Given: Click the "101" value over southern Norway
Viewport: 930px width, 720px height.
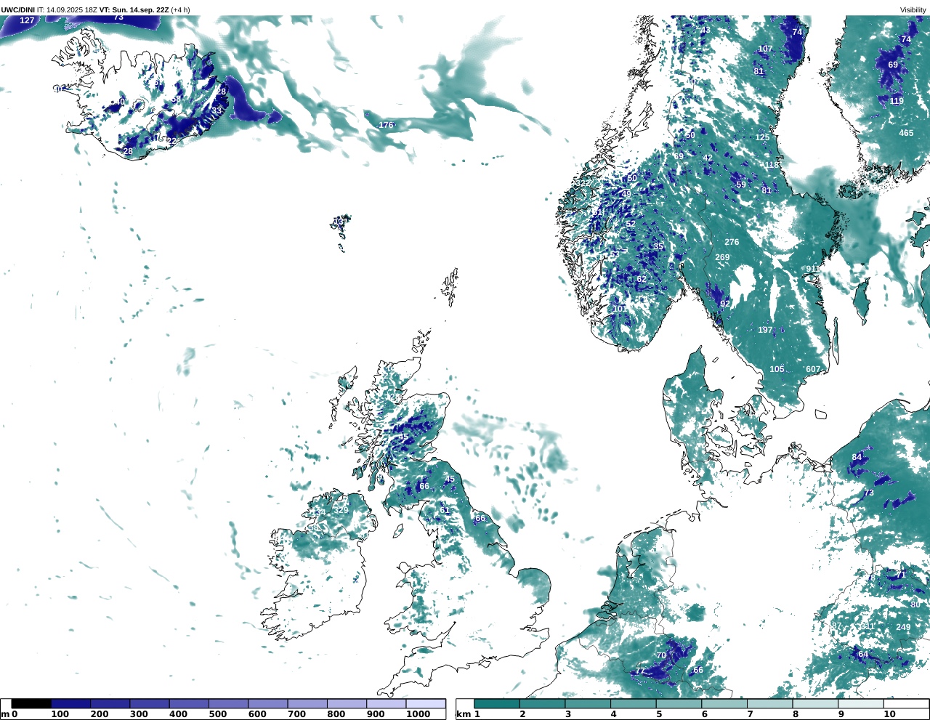Looking at the screenshot, I should coord(620,309).
